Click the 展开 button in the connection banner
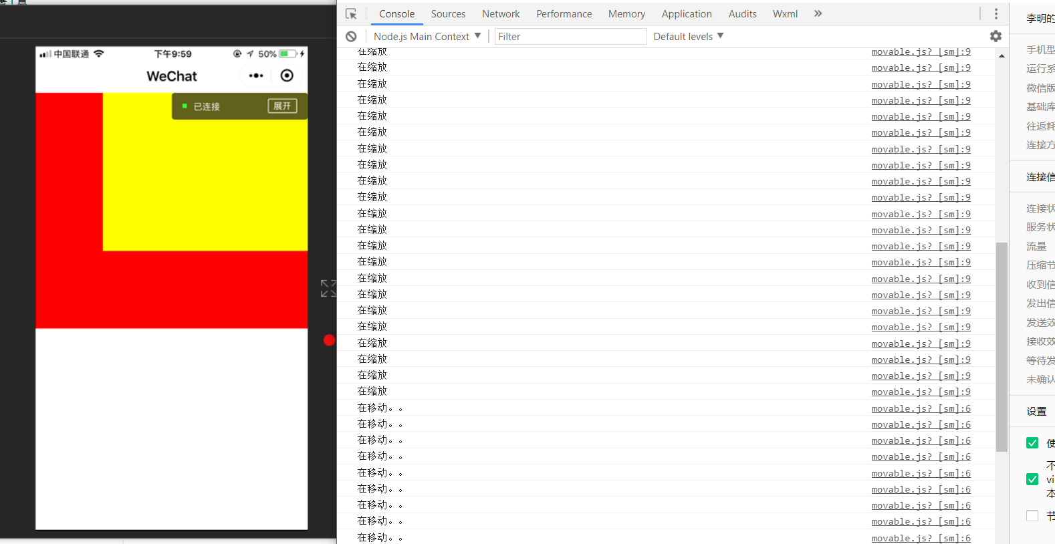This screenshot has height=544, width=1055. [282, 106]
